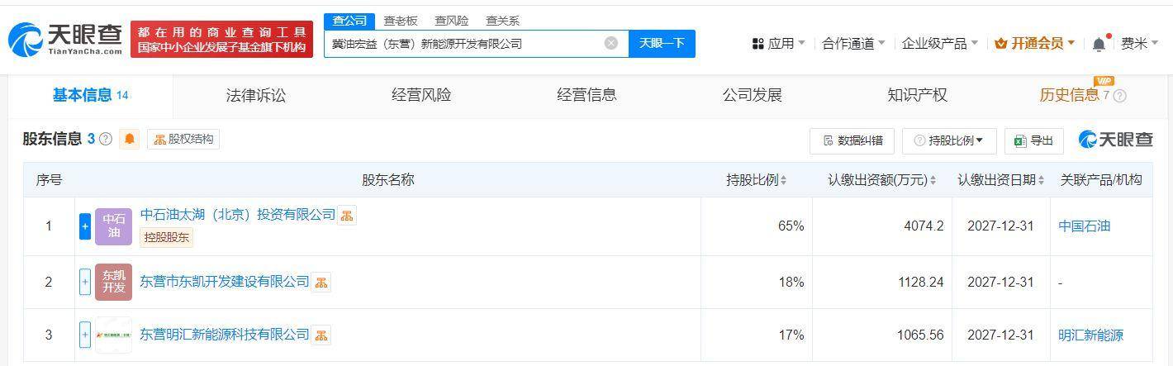This screenshot has width=1173, height=366.
Task: Click help icon next to 历史信息 tab
Action: (x=1120, y=96)
